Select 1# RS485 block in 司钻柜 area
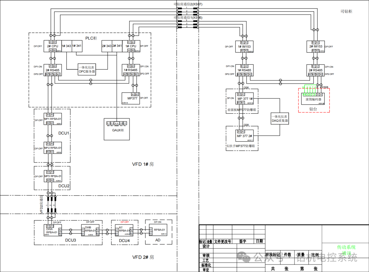Image resolution: width=369 pixels, height=272 pixels. 244,70
